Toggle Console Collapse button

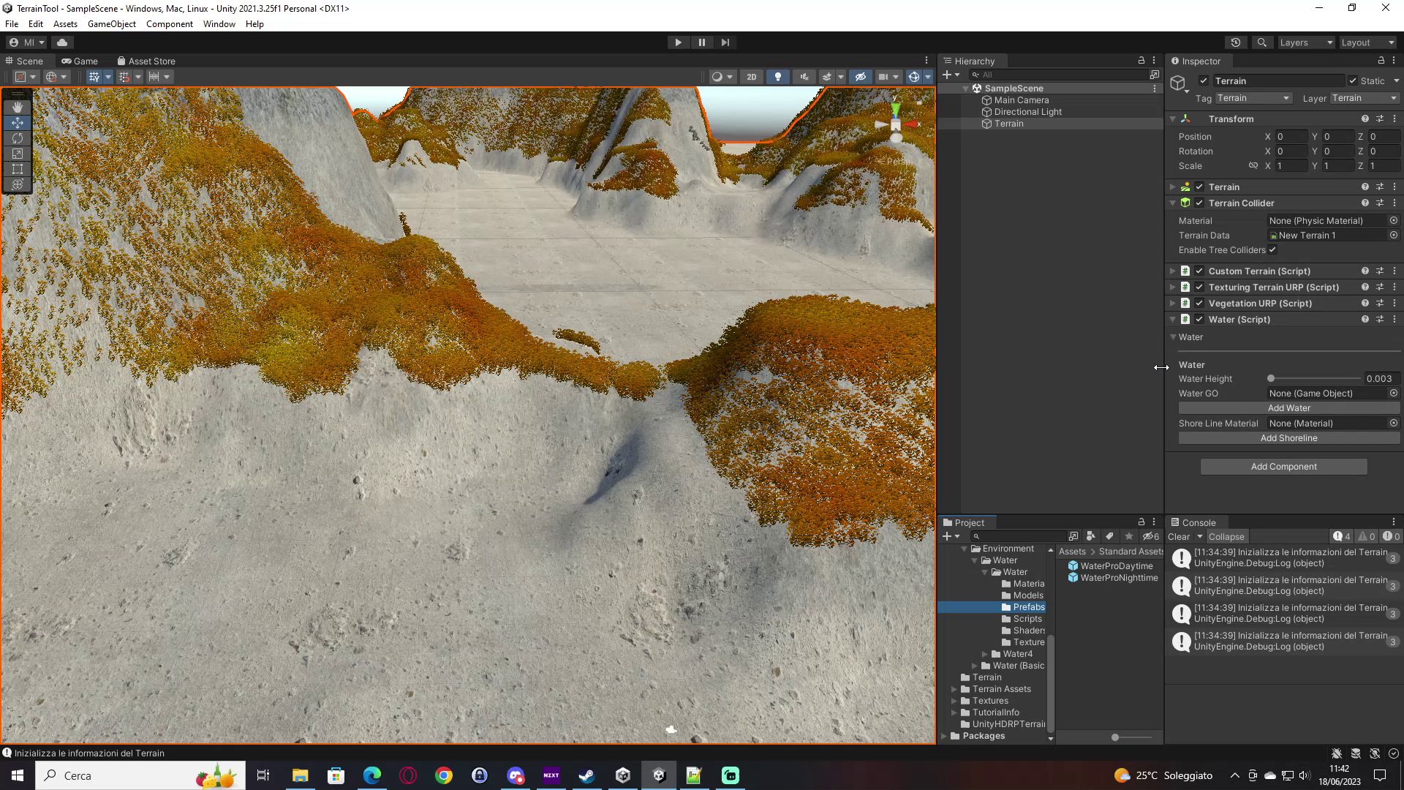pos(1226,536)
